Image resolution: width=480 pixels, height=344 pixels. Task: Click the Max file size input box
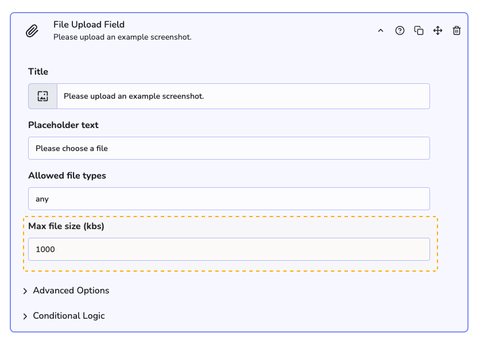(229, 249)
